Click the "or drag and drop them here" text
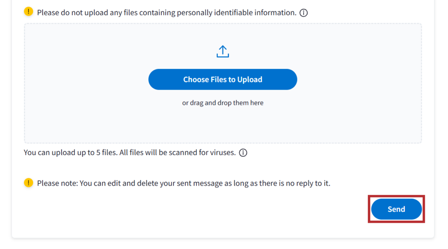 [223, 103]
